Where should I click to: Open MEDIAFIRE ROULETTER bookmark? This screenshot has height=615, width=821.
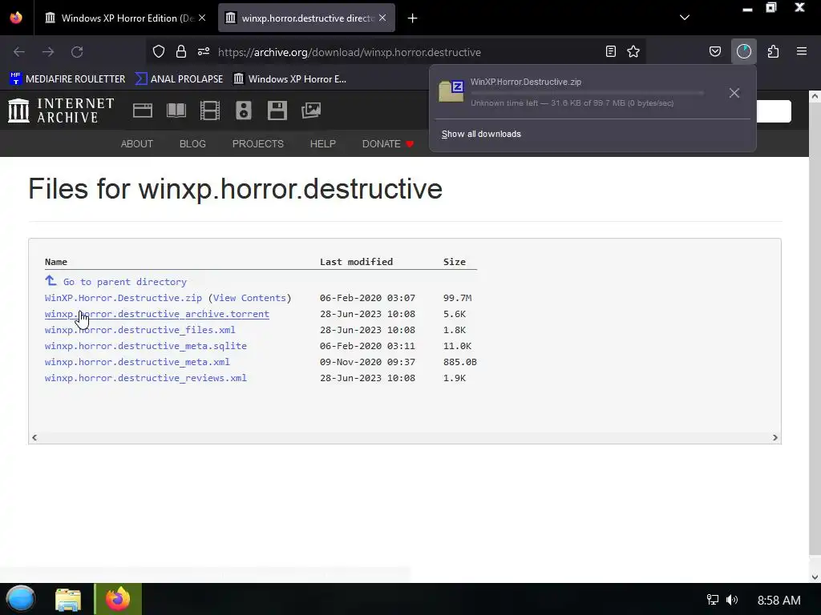tap(67, 79)
